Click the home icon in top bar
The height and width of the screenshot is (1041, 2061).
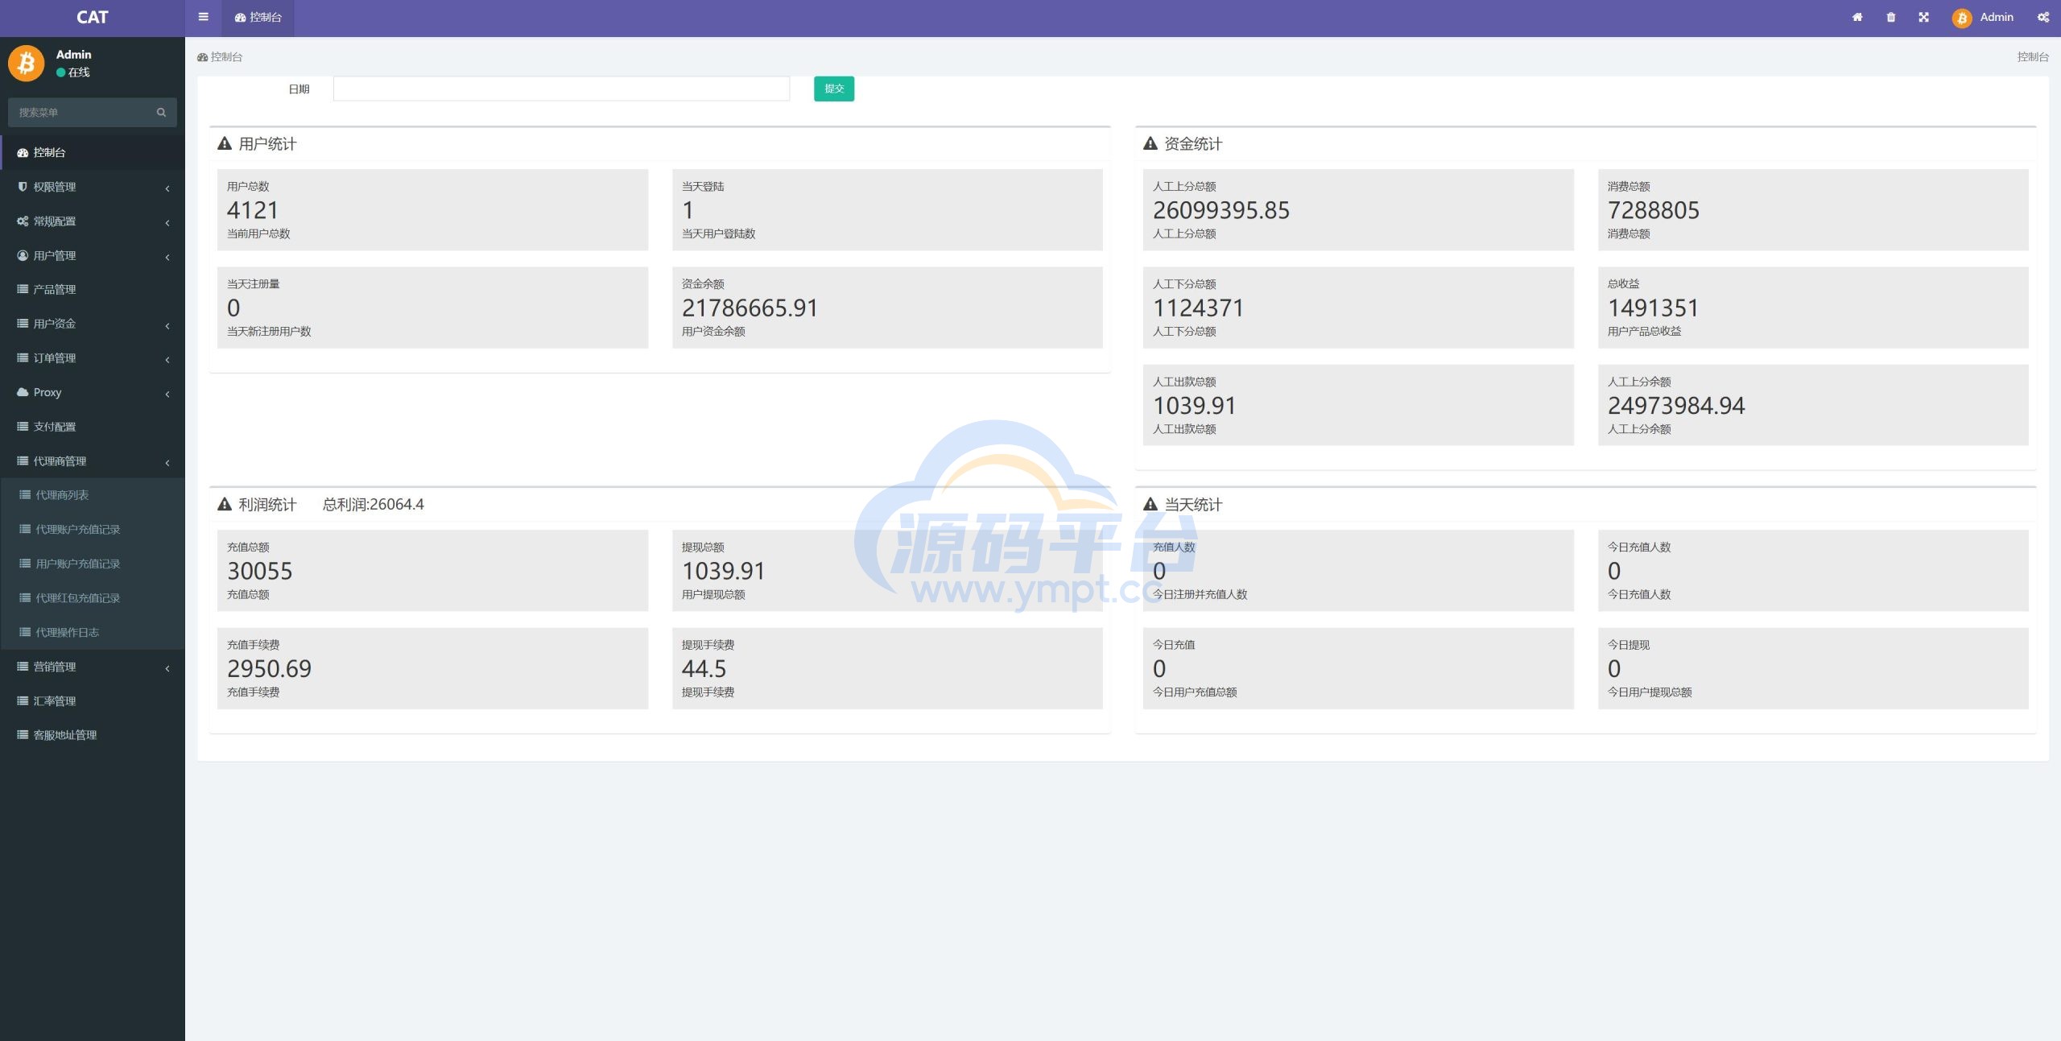(x=1857, y=17)
